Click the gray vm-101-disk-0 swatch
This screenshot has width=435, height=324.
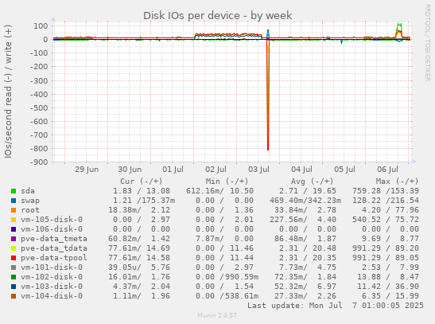coord(14,267)
